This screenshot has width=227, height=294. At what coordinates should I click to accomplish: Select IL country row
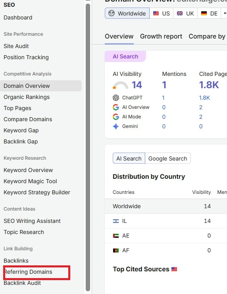coord(166,221)
